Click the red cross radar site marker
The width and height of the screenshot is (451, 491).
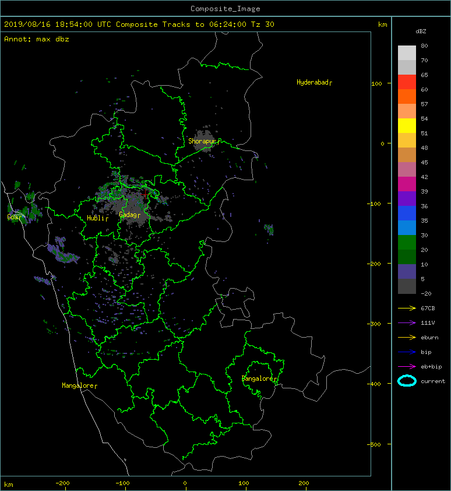[145, 194]
